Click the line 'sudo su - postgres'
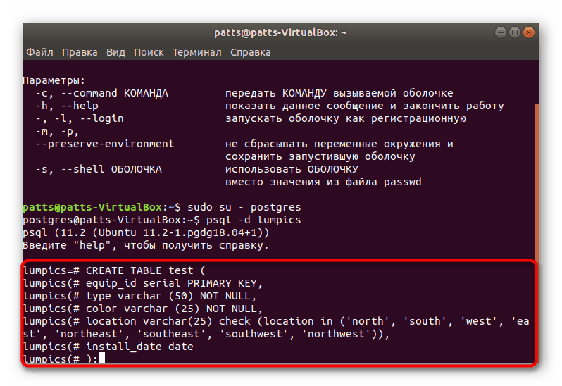This screenshot has width=562, height=386. (x=244, y=207)
